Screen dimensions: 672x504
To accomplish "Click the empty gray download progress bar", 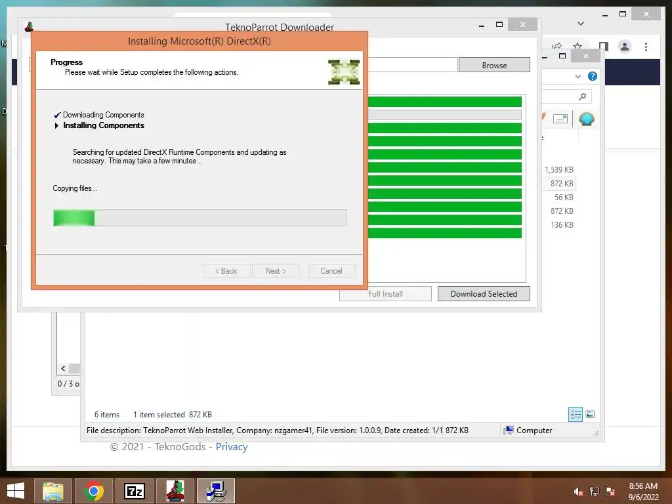I will (x=444, y=114).
